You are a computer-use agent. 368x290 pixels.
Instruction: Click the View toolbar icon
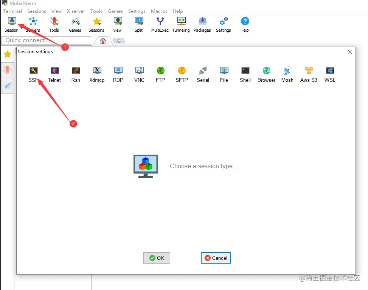pos(118,25)
